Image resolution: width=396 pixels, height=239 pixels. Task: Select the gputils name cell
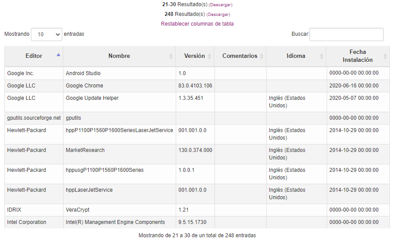coord(120,118)
